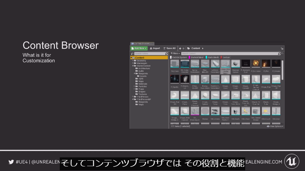Select Blueprints folder under ThirdPersonBP

pyautogui.click(x=142, y=102)
